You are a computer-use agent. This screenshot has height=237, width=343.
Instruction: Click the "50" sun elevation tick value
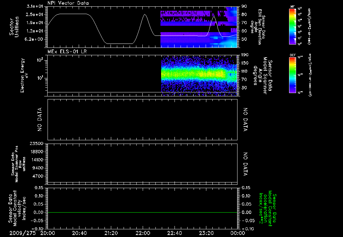point(244,39)
